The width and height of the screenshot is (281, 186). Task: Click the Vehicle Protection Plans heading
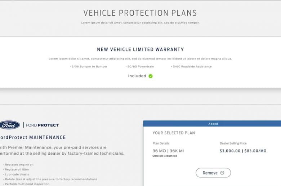(x=140, y=13)
